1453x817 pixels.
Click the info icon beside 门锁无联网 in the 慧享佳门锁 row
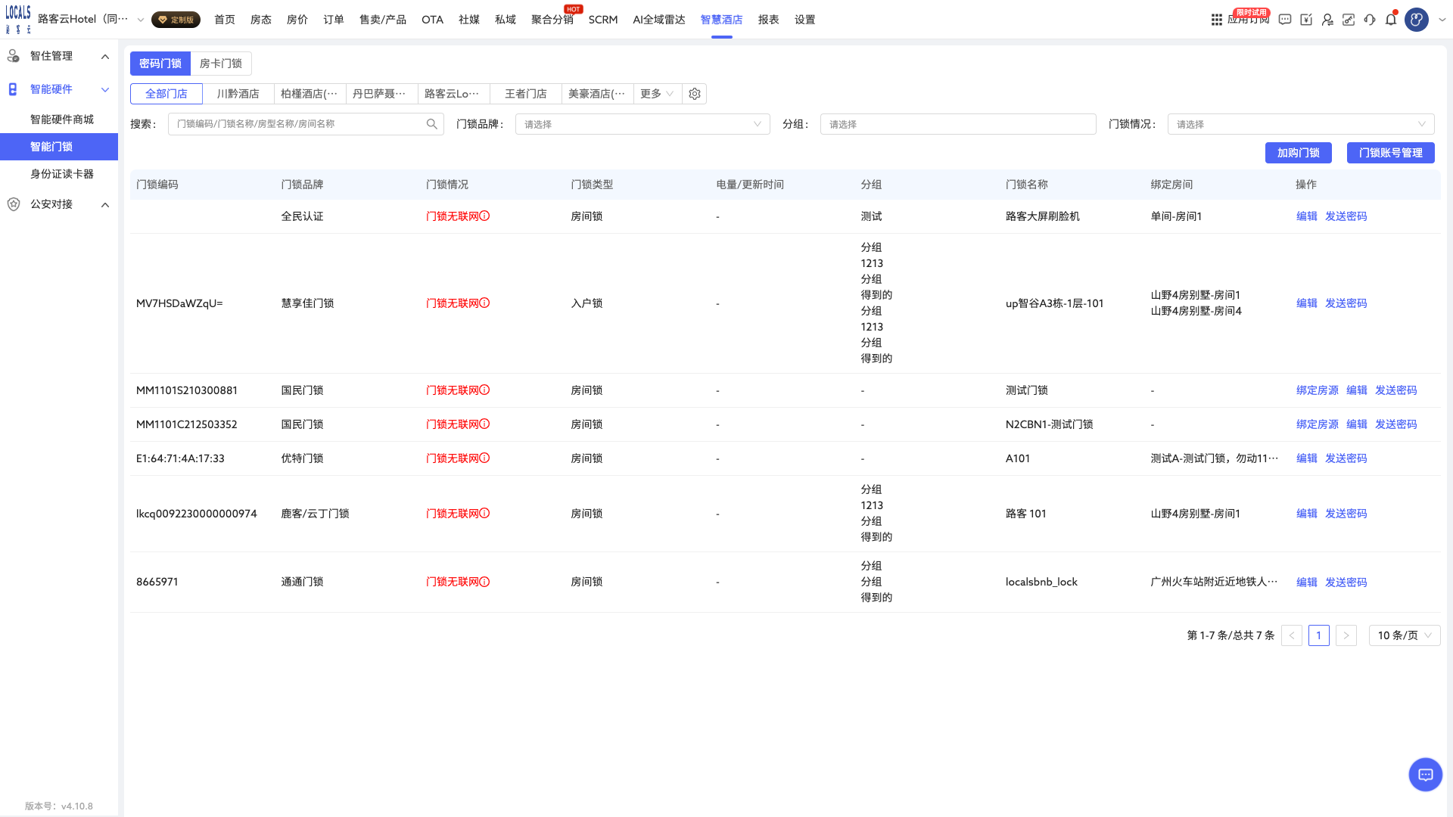click(485, 303)
